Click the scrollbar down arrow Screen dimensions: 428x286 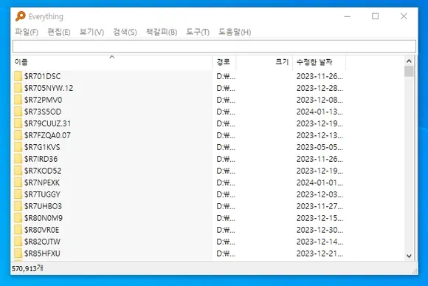[409, 256]
